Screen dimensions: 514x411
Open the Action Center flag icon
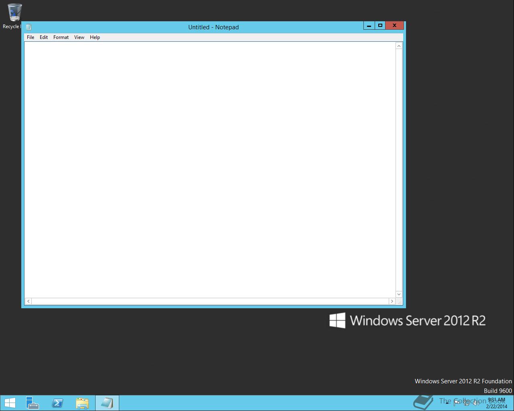coord(457,403)
